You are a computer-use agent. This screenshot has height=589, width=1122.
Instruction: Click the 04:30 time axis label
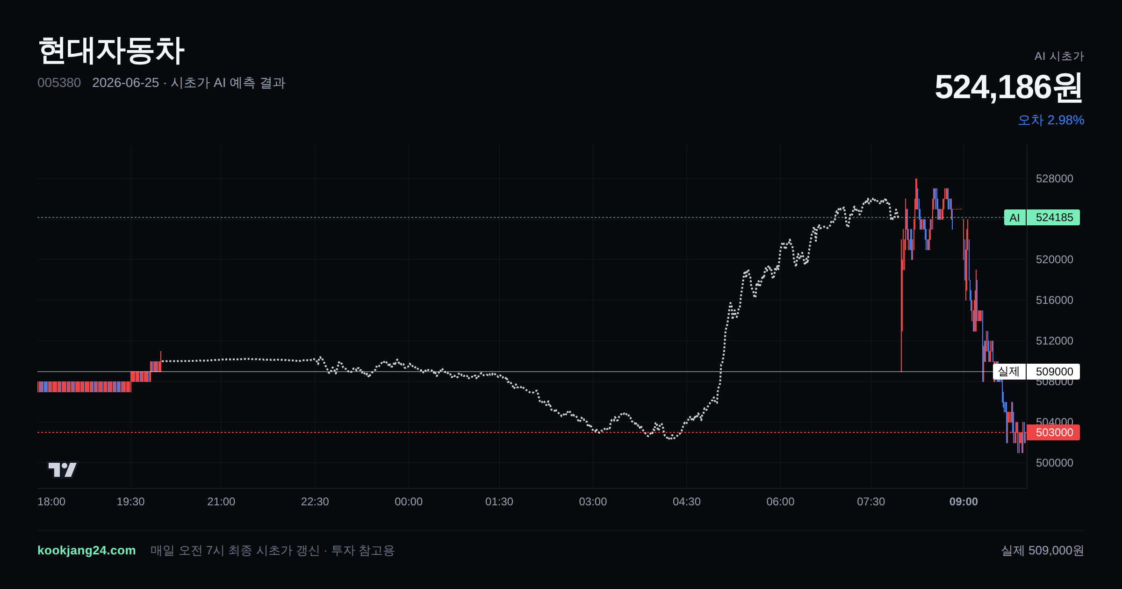click(687, 502)
